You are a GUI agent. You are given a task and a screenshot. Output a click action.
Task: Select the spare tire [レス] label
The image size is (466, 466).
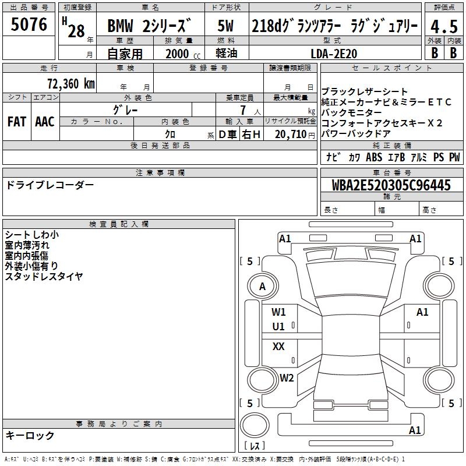click(255, 445)
